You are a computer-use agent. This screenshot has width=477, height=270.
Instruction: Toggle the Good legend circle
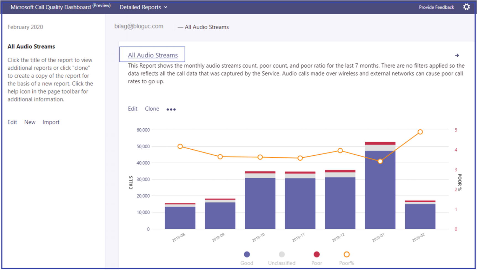point(247,254)
